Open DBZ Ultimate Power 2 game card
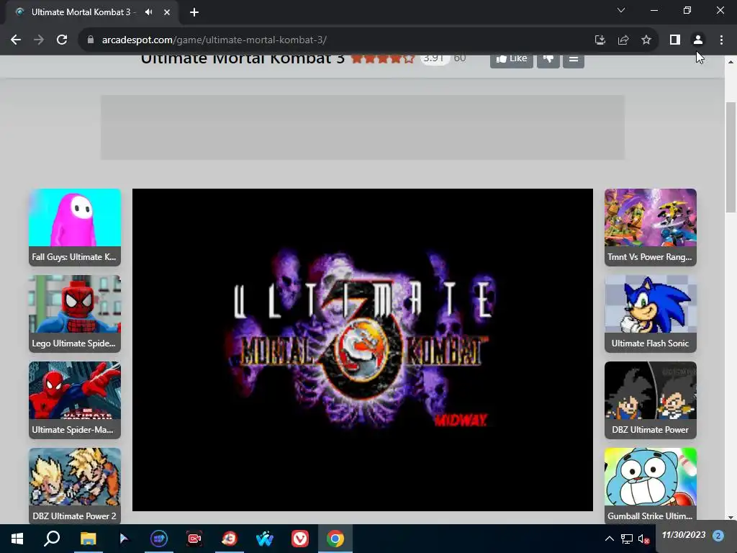Viewport: 737px width, 553px height. pyautogui.click(x=75, y=486)
